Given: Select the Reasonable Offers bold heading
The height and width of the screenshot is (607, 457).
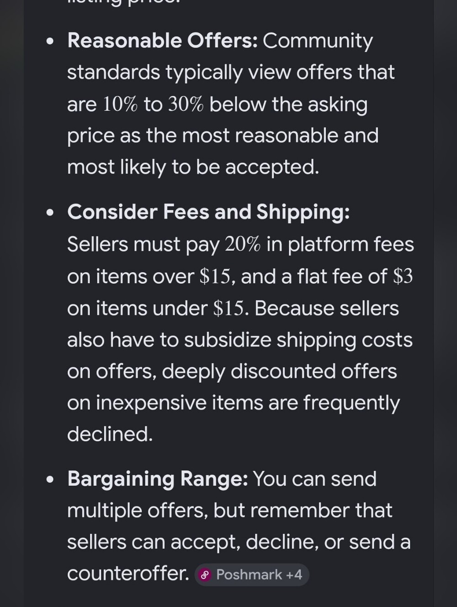Looking at the screenshot, I should pyautogui.click(x=163, y=41).
